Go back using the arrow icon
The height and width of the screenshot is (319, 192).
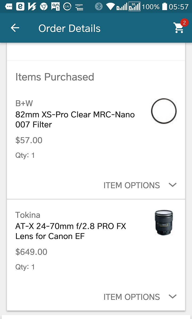click(15, 28)
